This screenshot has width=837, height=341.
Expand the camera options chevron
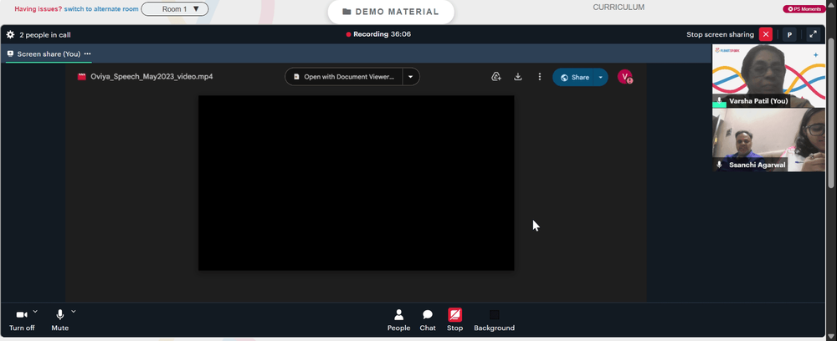click(x=35, y=311)
